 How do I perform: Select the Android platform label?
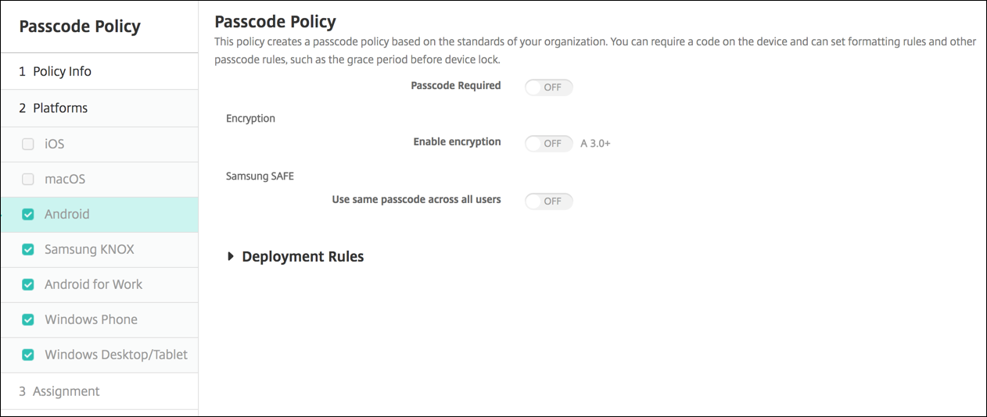(67, 215)
